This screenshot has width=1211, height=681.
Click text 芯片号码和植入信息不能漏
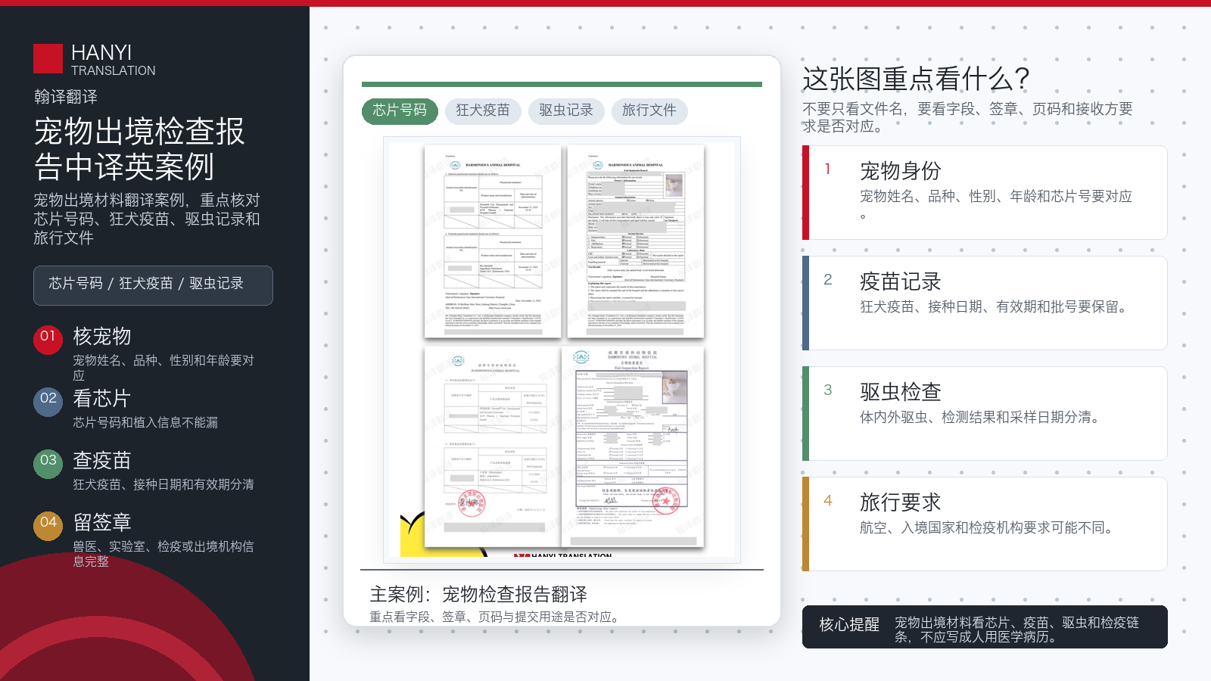click(145, 422)
